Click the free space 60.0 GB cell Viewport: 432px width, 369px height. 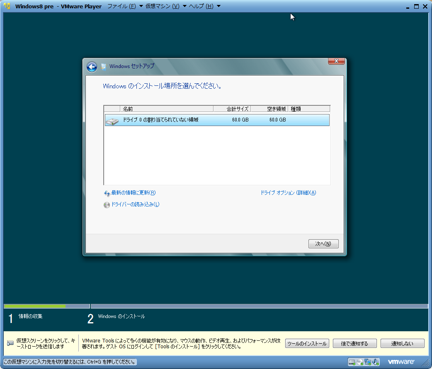tap(278, 120)
